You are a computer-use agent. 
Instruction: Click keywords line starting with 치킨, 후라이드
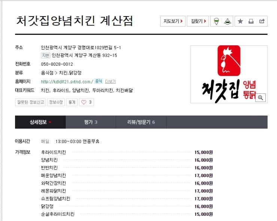click(x=87, y=90)
